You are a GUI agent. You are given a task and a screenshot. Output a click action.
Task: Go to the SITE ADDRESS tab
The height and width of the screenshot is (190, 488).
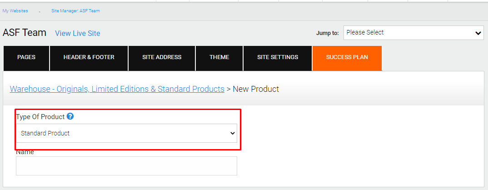click(x=162, y=58)
